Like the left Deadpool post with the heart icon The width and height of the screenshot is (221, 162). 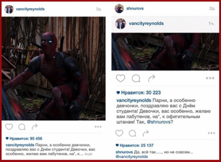(x=9, y=127)
